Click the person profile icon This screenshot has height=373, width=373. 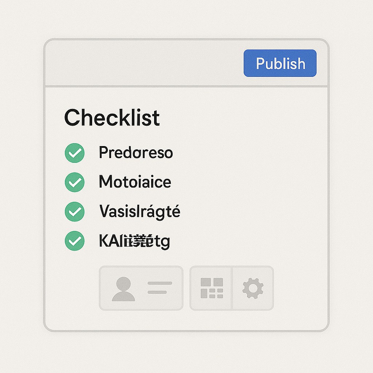point(123,288)
